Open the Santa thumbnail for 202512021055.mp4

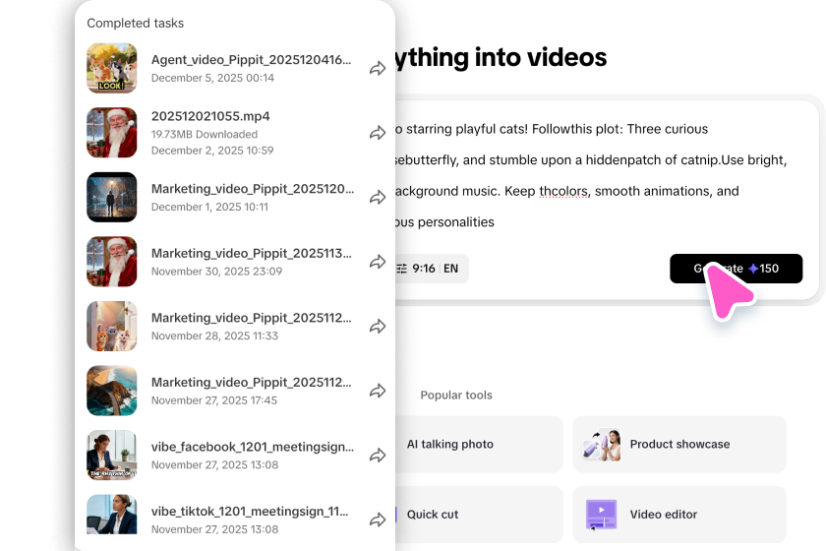(112, 133)
